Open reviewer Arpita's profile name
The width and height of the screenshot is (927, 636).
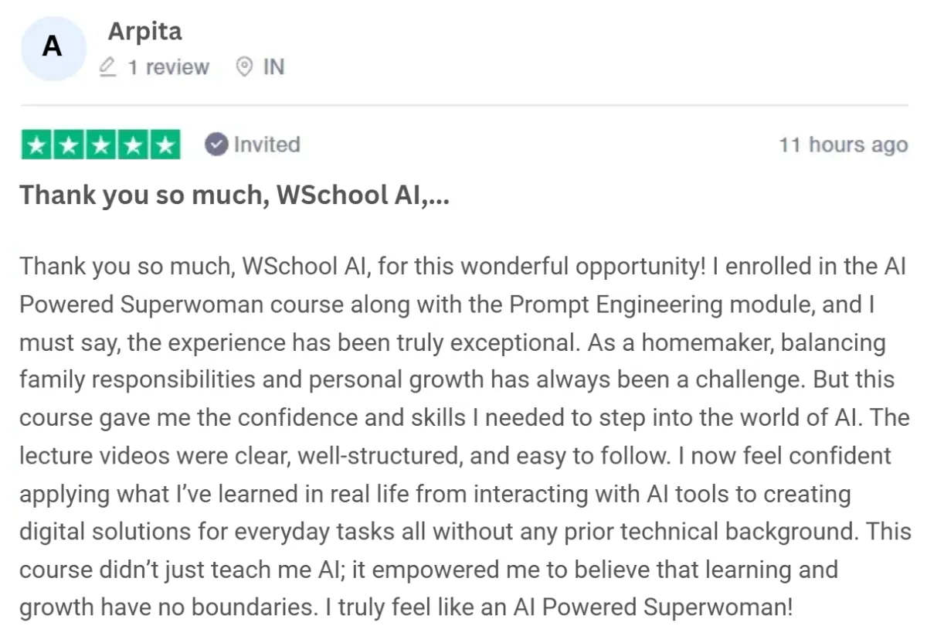144,32
